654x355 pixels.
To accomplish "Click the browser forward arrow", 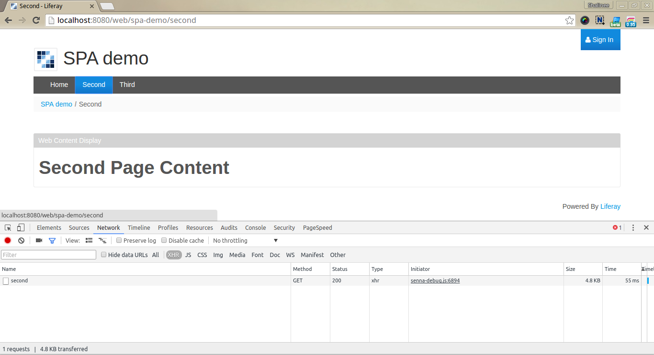I will 22,20.
